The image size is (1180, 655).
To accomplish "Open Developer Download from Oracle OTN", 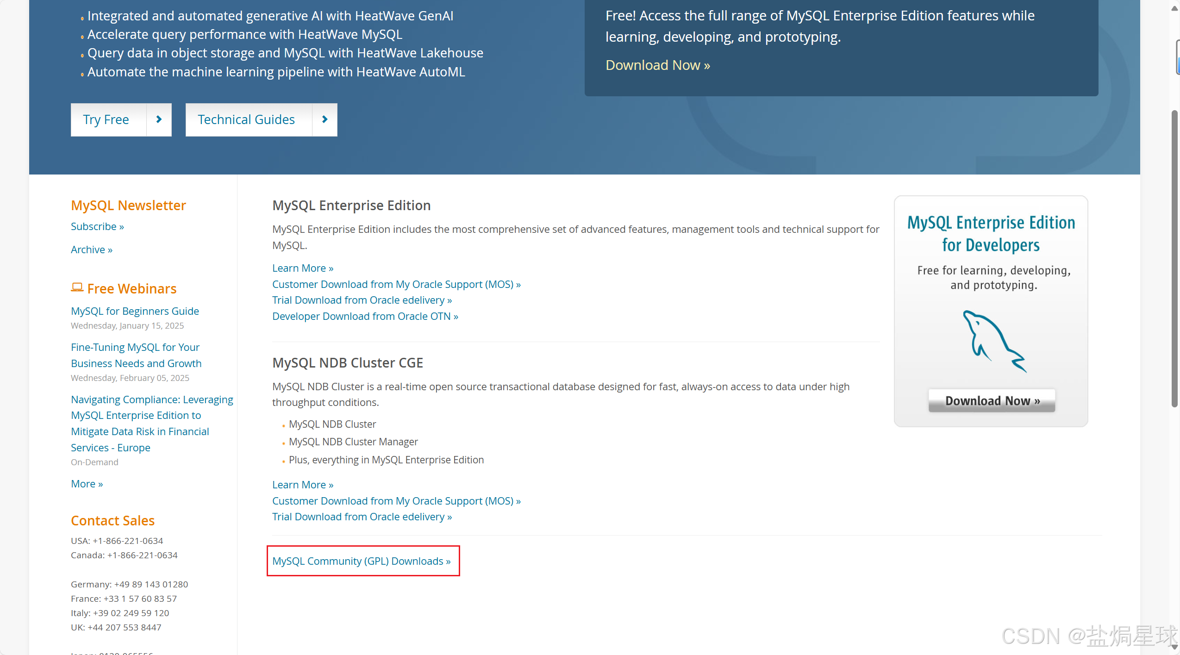I will [x=365, y=316].
